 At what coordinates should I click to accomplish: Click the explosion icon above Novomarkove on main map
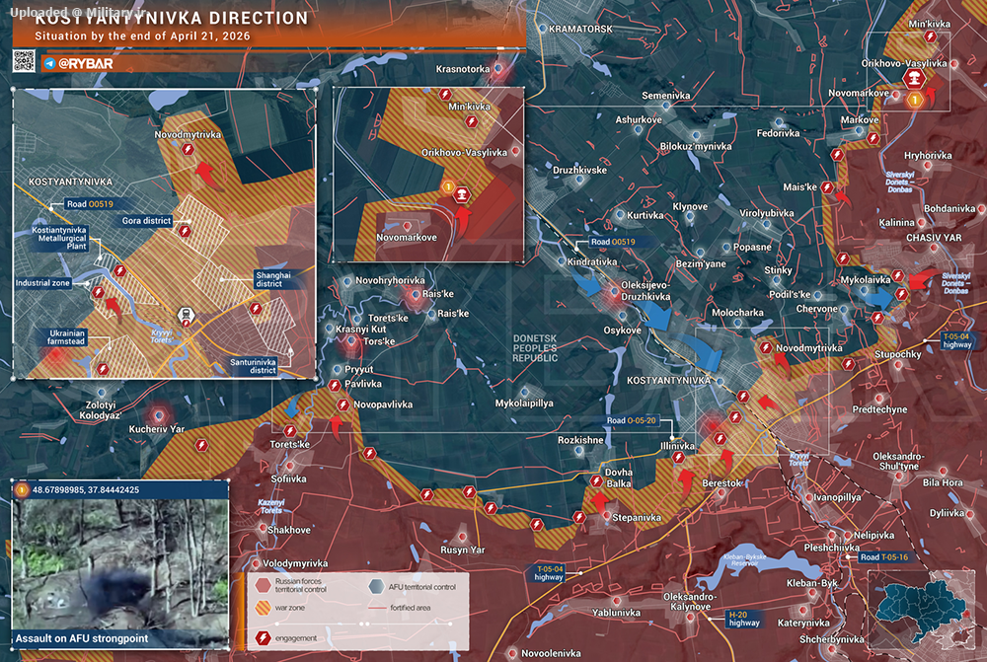pos(913,79)
